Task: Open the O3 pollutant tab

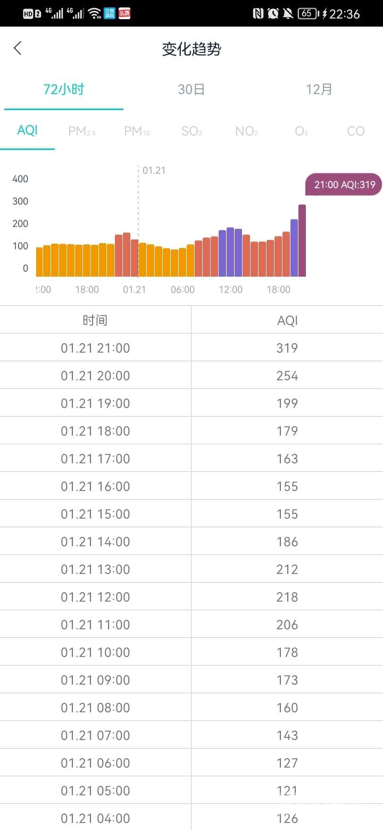Action: (x=301, y=131)
